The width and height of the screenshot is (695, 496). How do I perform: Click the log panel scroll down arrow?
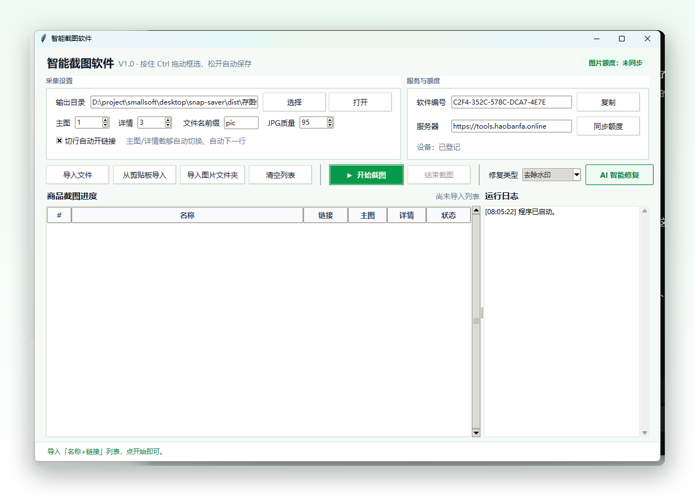click(645, 433)
